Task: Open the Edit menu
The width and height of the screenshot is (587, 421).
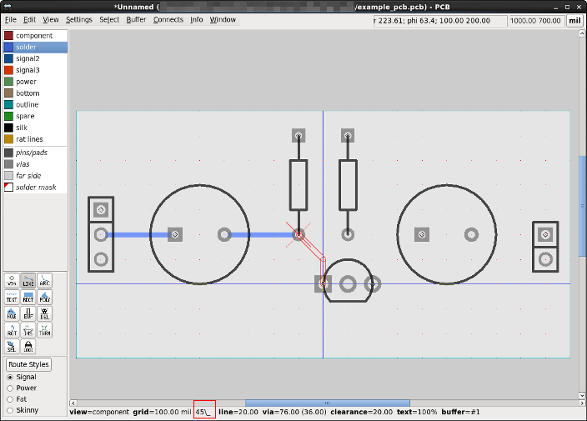Action: click(x=29, y=19)
